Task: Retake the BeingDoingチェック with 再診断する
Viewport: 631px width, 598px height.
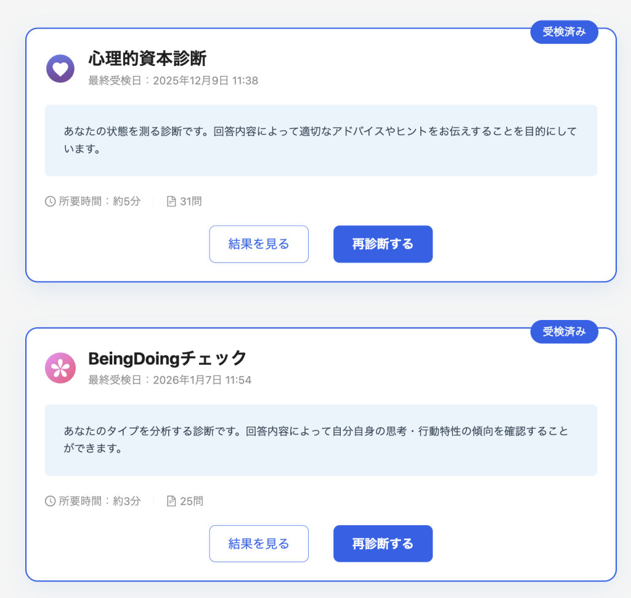Action: pyautogui.click(x=383, y=544)
